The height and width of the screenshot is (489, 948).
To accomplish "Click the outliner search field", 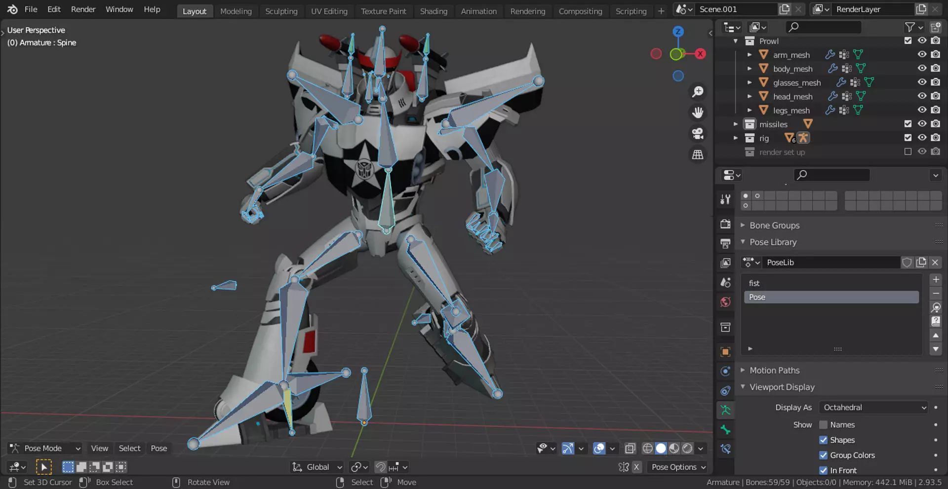I will point(823,27).
